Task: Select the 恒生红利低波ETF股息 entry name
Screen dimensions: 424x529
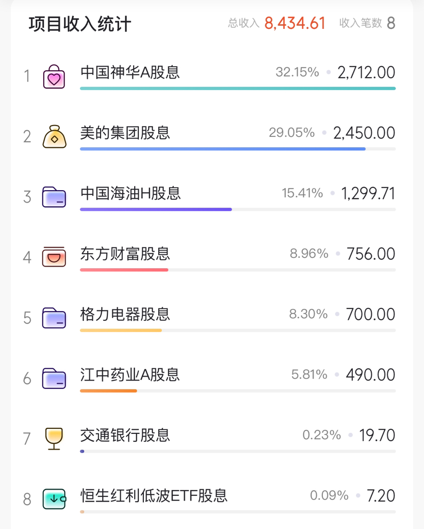Action: click(154, 495)
